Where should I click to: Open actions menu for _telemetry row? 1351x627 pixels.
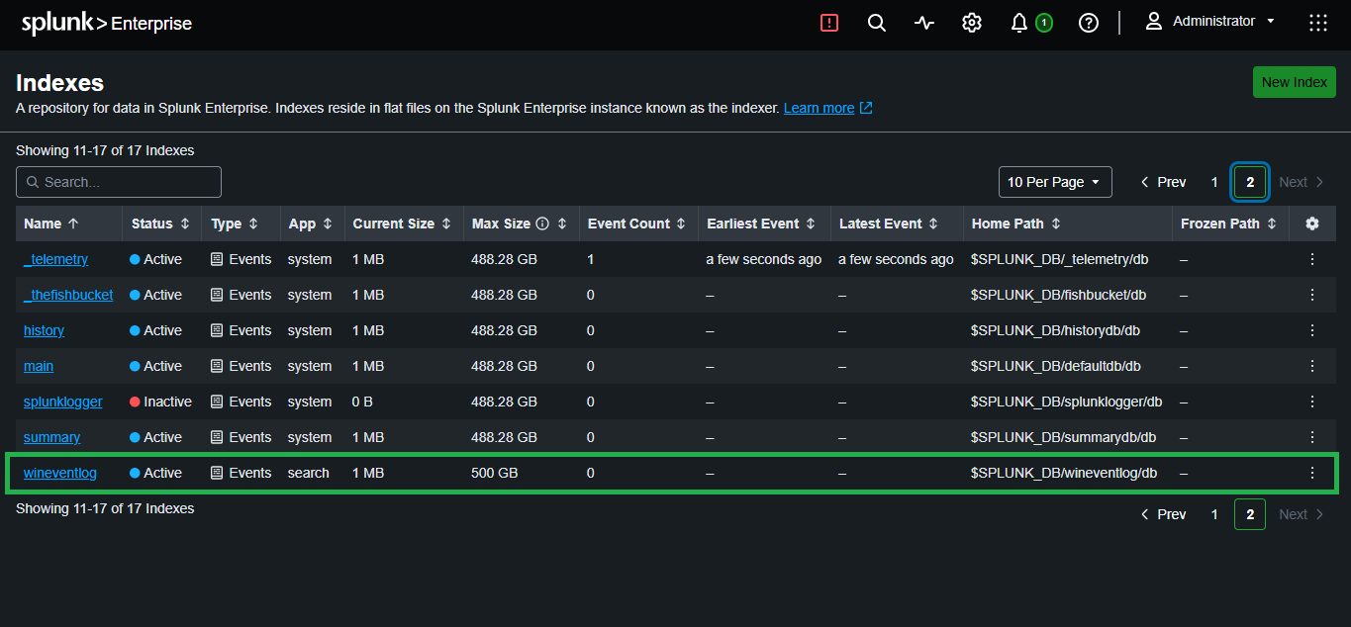coord(1312,259)
